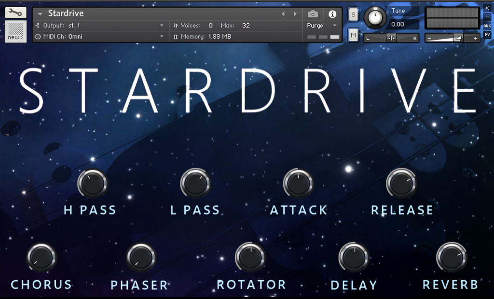Expand the Stardrive instrument name menu
Image resolution: width=494 pixels, height=299 pixels.
[x=40, y=14]
